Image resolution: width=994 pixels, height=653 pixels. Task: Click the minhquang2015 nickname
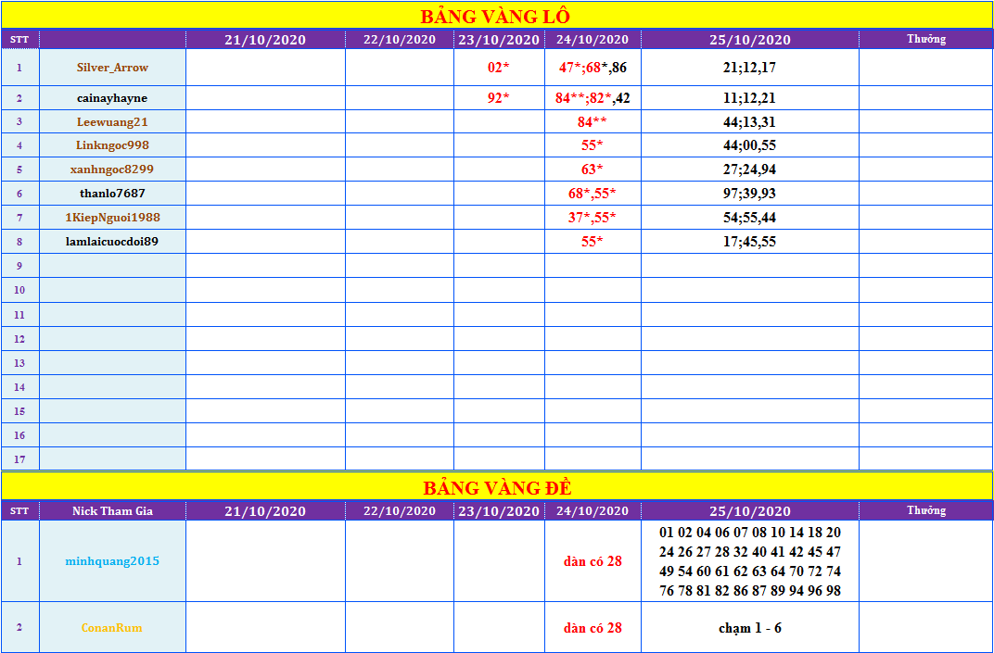(x=112, y=561)
